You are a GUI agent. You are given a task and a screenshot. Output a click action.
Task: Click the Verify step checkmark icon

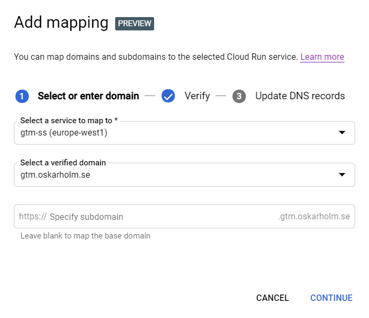pyautogui.click(x=169, y=96)
